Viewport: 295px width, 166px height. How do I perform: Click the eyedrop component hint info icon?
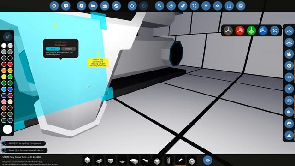(4, 143)
